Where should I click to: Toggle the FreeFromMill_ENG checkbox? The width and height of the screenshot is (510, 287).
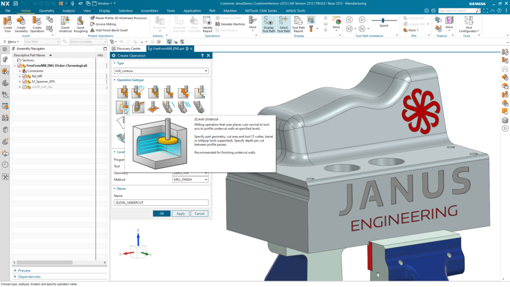tap(20, 66)
